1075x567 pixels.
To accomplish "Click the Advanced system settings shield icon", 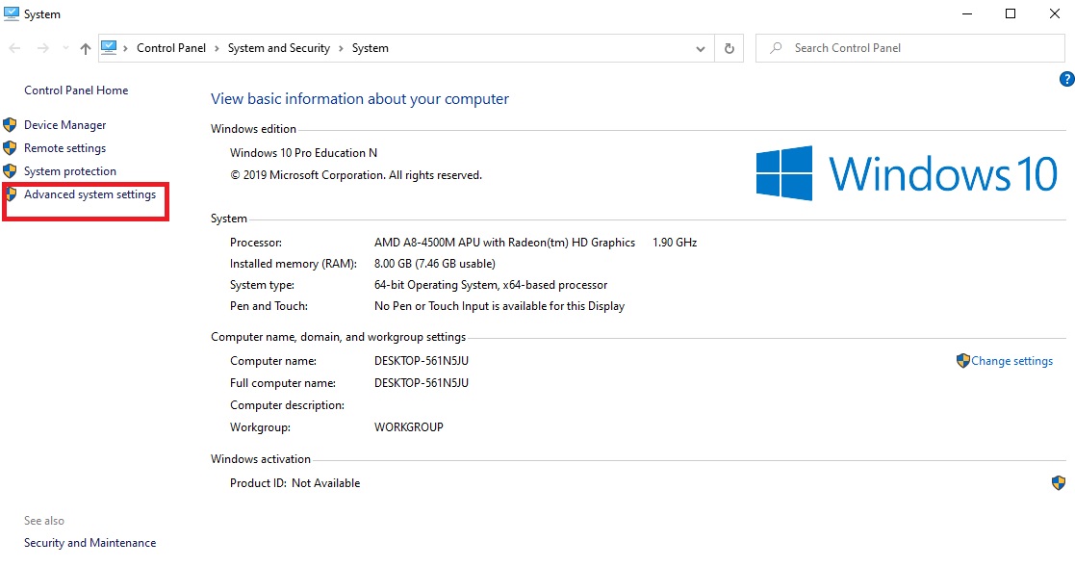I will click(11, 194).
